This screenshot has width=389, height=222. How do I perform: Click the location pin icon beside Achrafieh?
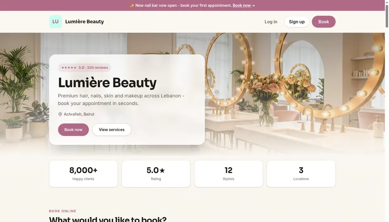pos(60,114)
